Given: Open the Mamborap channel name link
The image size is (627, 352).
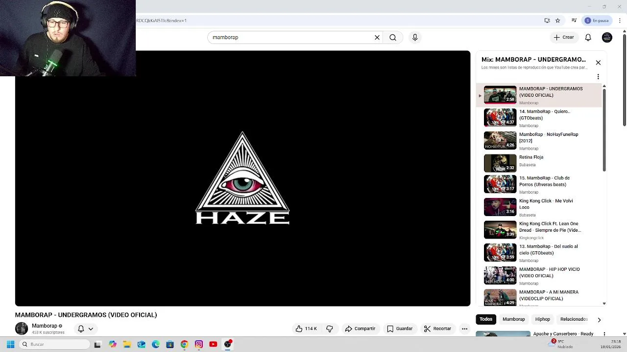Looking at the screenshot, I should tap(45, 326).
